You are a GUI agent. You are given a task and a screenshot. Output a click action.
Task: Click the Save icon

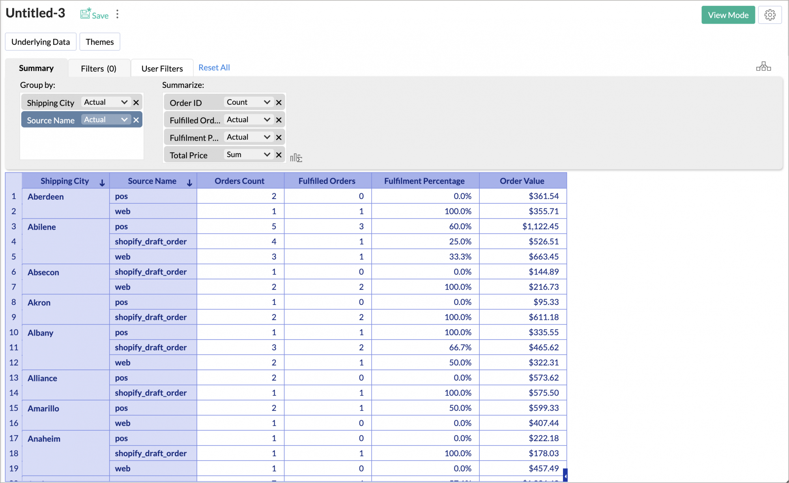point(86,14)
